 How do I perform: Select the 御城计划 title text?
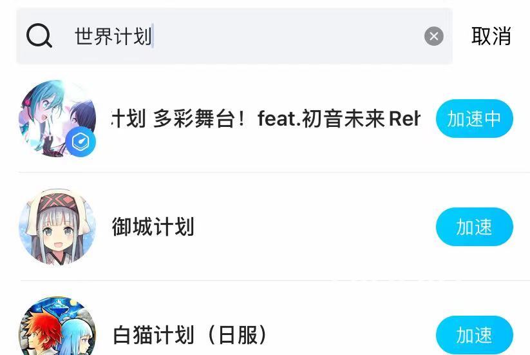pyautogui.click(x=153, y=227)
